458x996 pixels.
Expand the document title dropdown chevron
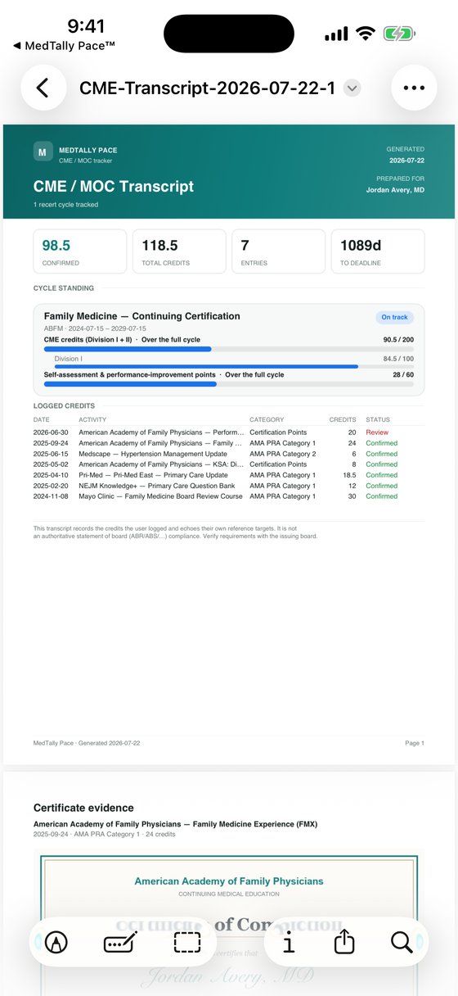point(352,88)
